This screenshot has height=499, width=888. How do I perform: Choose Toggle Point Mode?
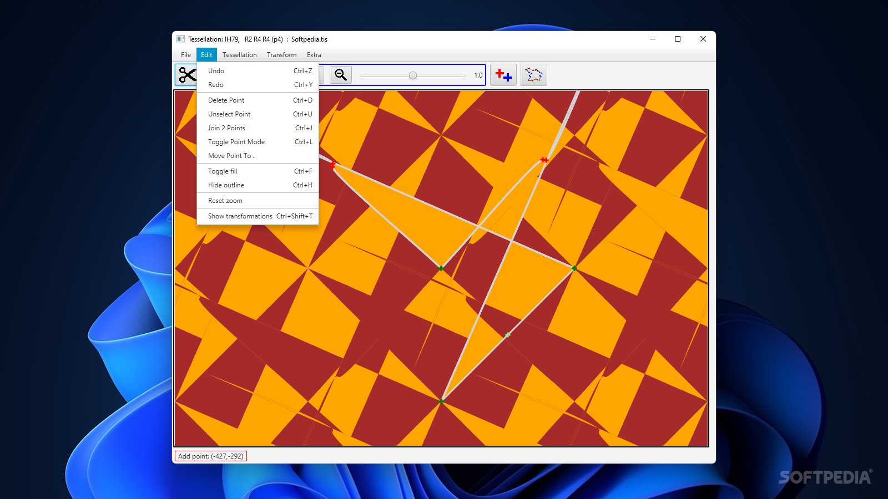[258, 142]
